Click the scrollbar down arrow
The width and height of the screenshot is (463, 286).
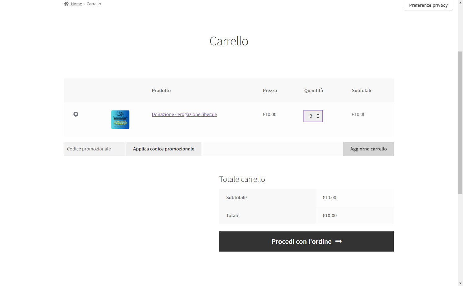coord(460,283)
